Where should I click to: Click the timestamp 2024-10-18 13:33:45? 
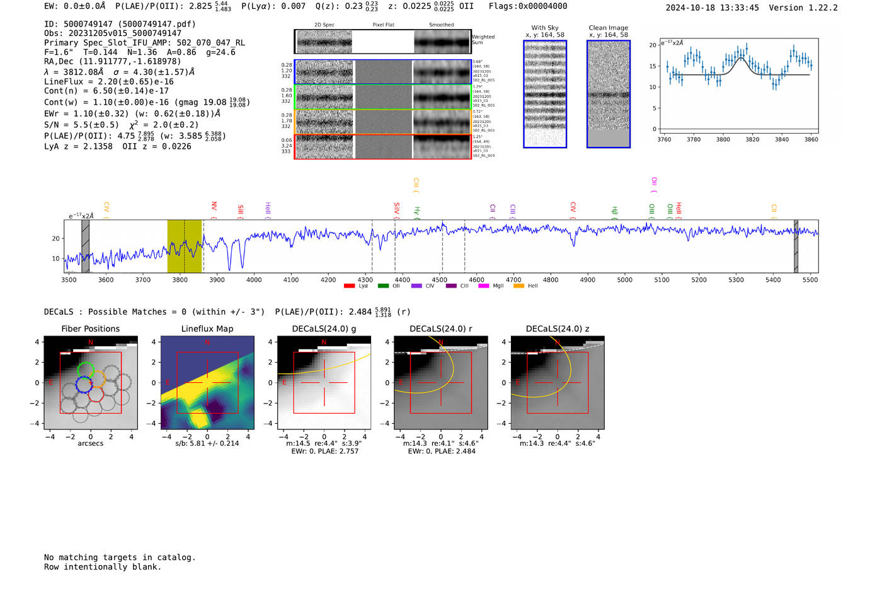(713, 8)
